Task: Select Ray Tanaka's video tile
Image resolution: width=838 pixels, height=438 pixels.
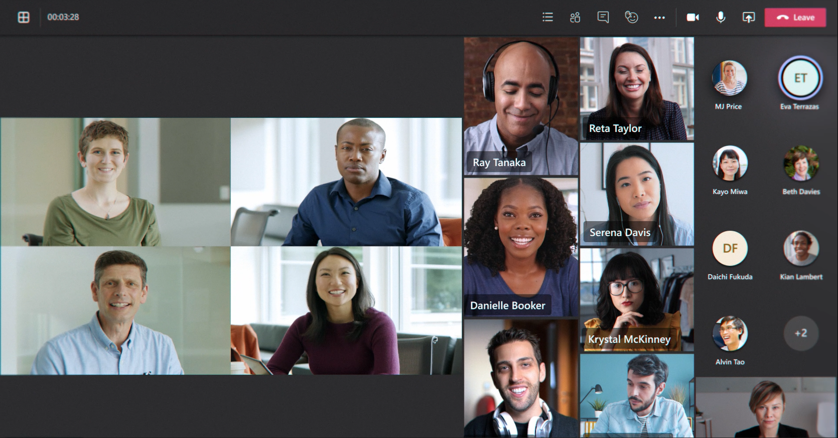Action: (521, 105)
